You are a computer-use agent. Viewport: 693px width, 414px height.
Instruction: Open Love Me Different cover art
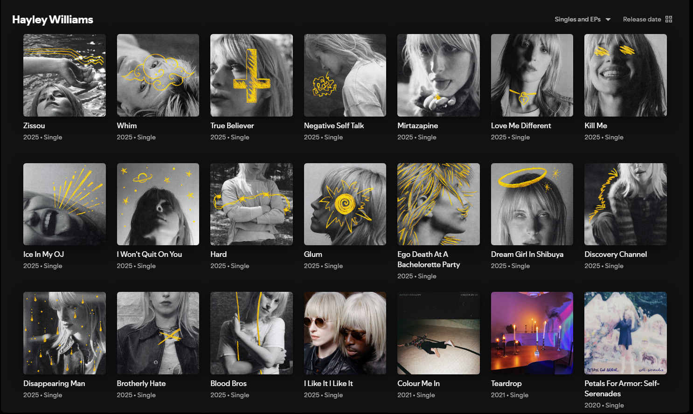click(532, 75)
